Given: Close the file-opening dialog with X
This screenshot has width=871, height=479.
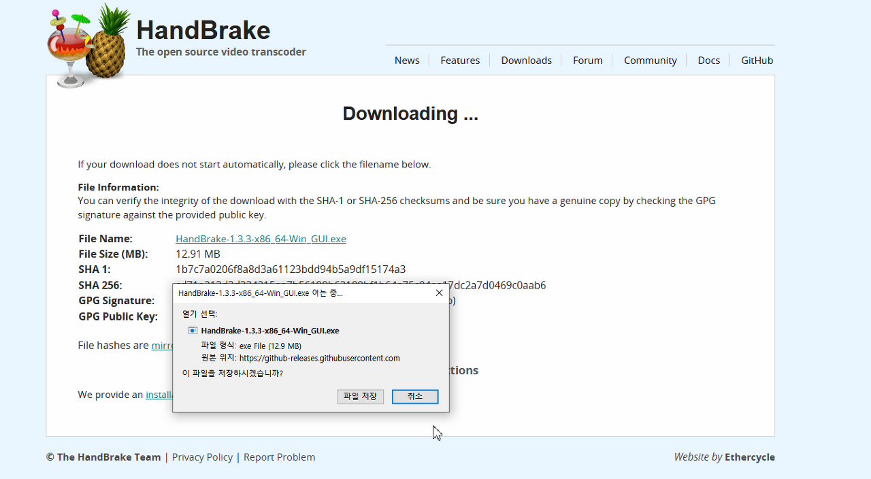Looking at the screenshot, I should [x=439, y=293].
